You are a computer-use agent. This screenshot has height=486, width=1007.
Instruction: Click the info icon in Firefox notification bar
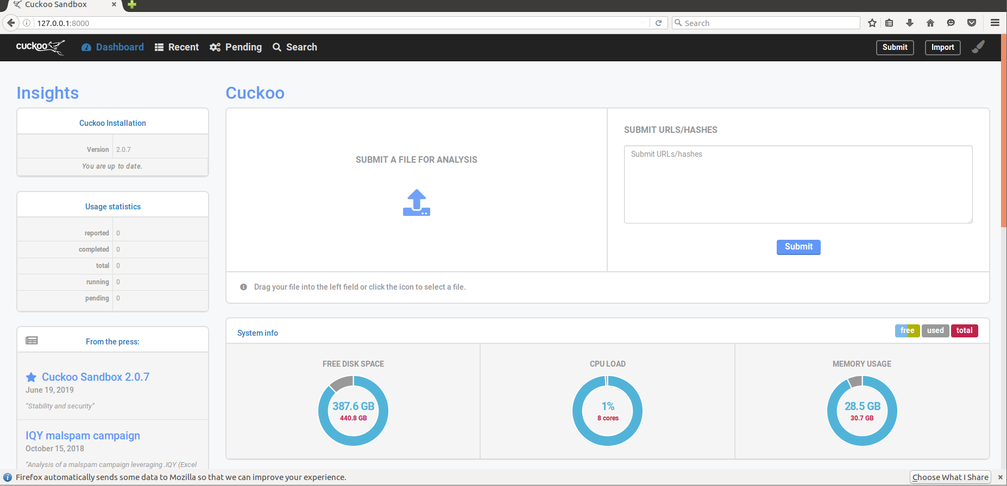point(8,477)
